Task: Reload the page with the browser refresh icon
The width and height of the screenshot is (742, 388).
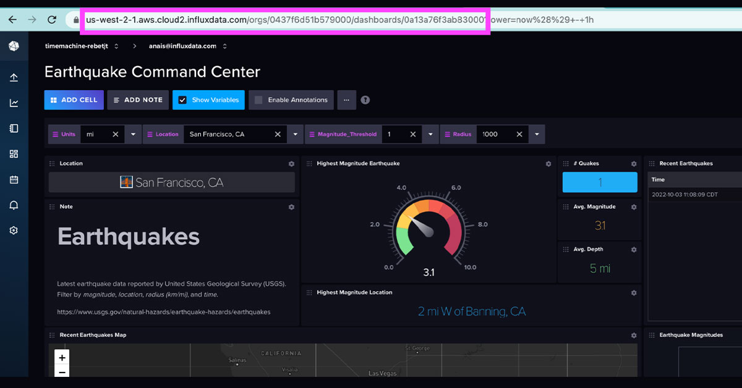Action: (52, 20)
